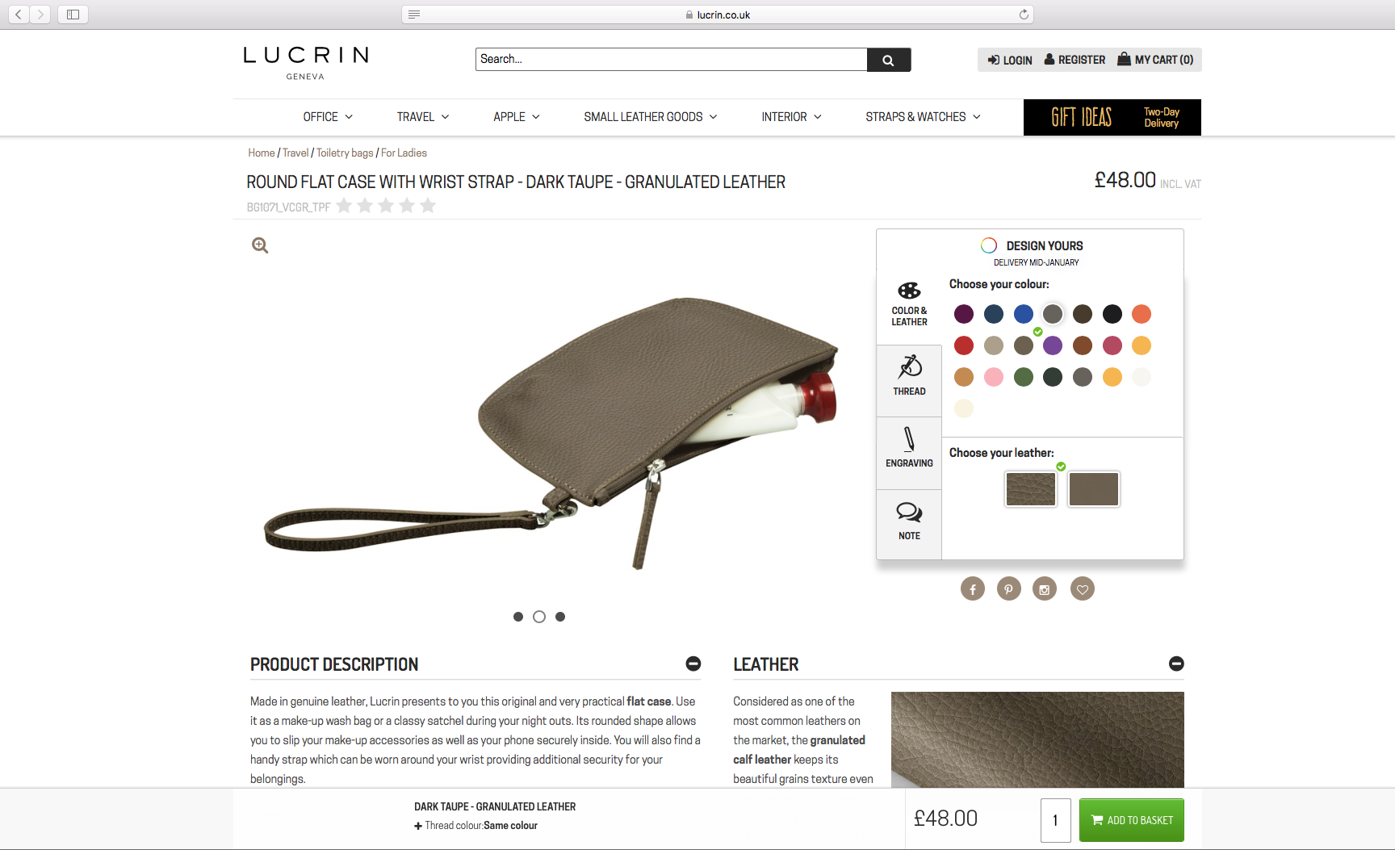Add to wishlist with heart icon
The height and width of the screenshot is (850, 1395).
[x=1083, y=589]
